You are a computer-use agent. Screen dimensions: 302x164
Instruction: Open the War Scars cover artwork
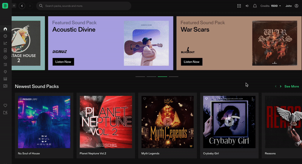pyautogui.click(x=274, y=43)
